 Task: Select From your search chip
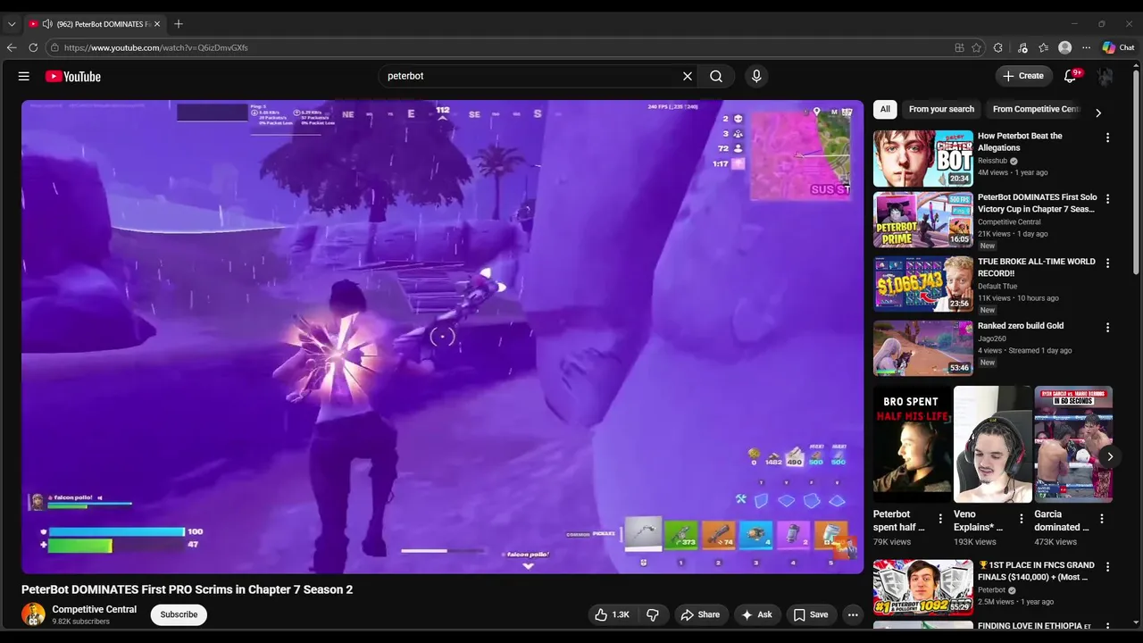[x=941, y=109]
